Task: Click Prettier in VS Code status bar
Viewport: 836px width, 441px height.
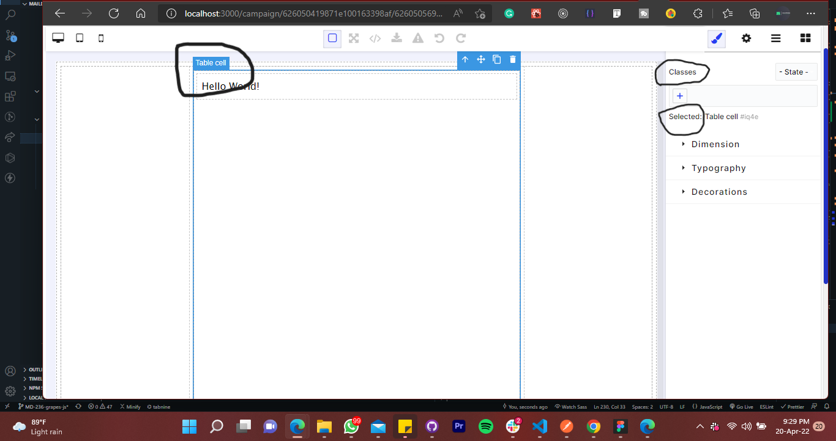Action: point(793,406)
